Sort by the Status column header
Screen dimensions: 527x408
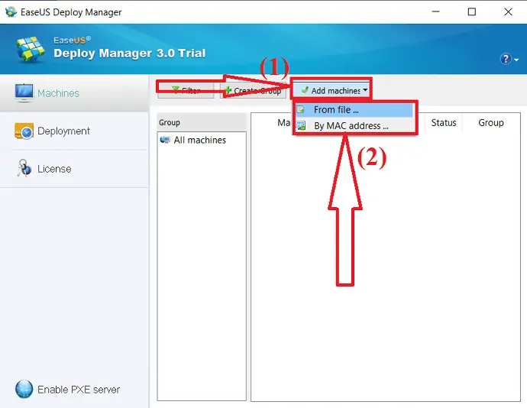[x=444, y=123]
